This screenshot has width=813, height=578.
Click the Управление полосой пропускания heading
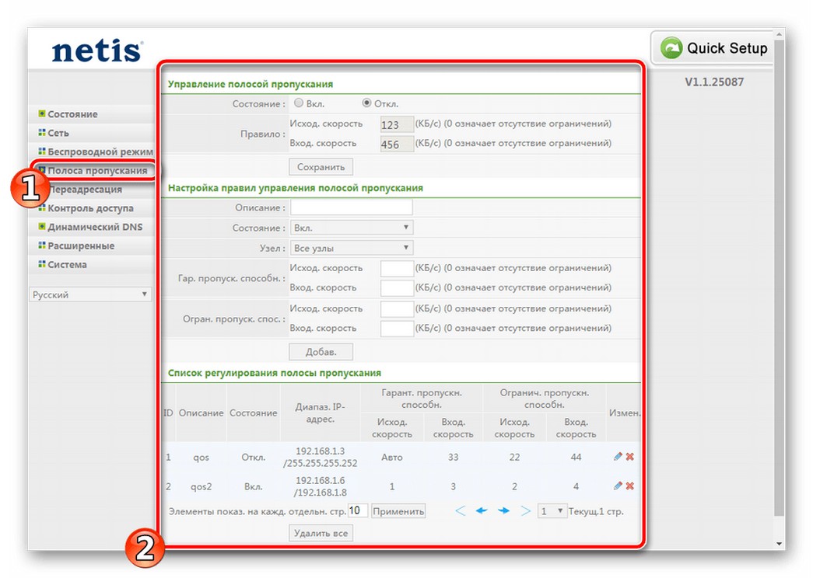[x=251, y=84]
